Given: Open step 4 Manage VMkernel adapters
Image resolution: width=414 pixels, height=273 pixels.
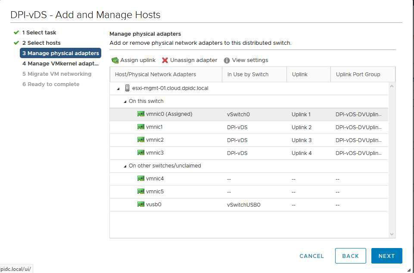Looking at the screenshot, I should (x=60, y=64).
